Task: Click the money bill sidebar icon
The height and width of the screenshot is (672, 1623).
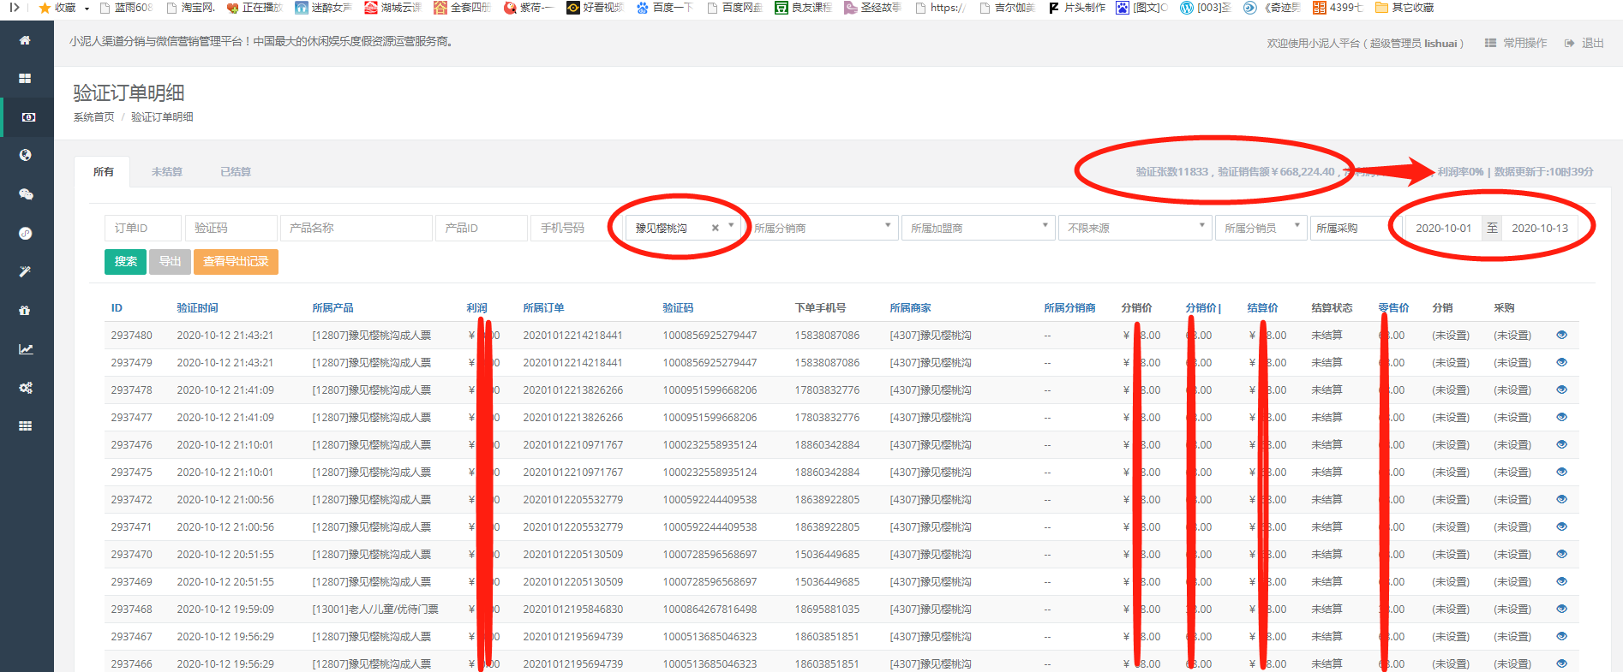Action: [x=28, y=117]
